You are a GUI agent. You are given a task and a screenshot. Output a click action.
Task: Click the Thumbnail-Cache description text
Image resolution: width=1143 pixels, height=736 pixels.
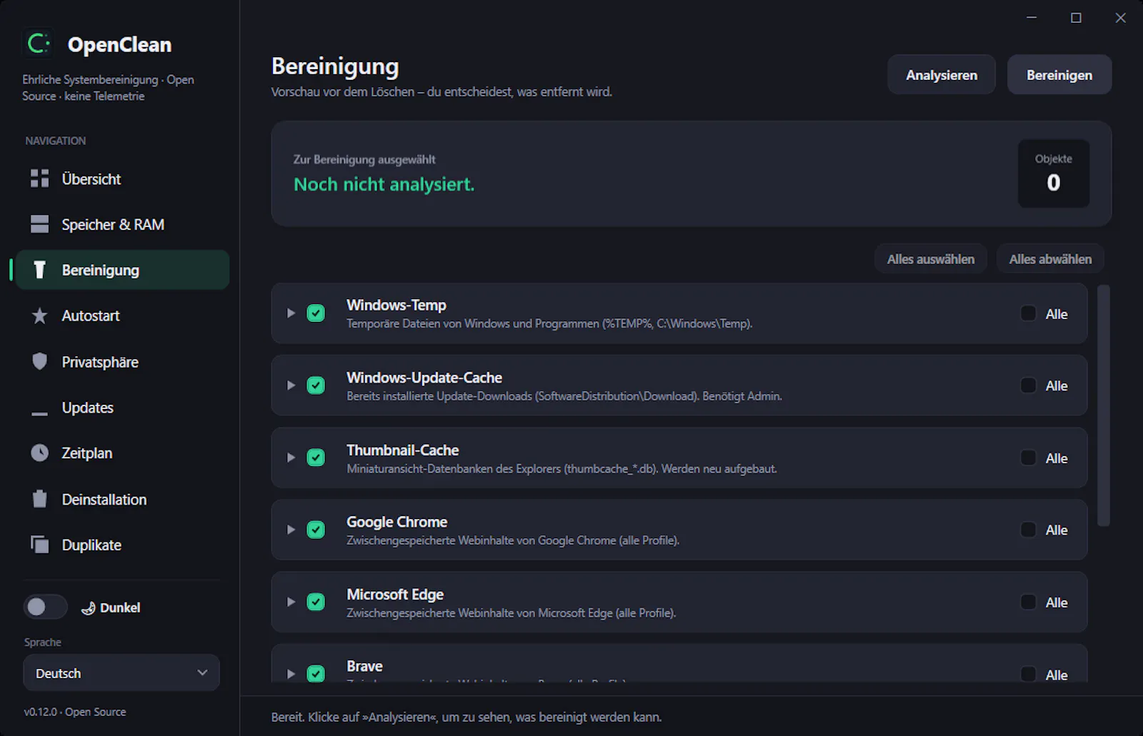(x=561, y=469)
